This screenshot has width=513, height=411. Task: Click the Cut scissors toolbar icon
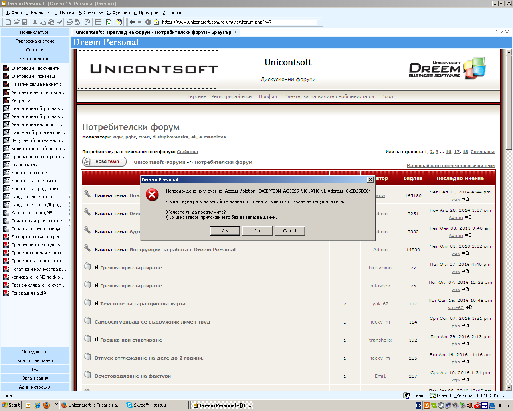pyautogui.click(x=35, y=22)
